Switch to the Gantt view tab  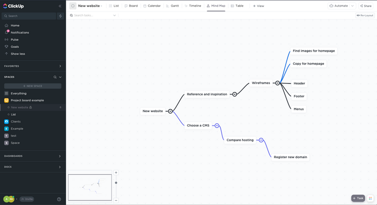[x=172, y=6]
